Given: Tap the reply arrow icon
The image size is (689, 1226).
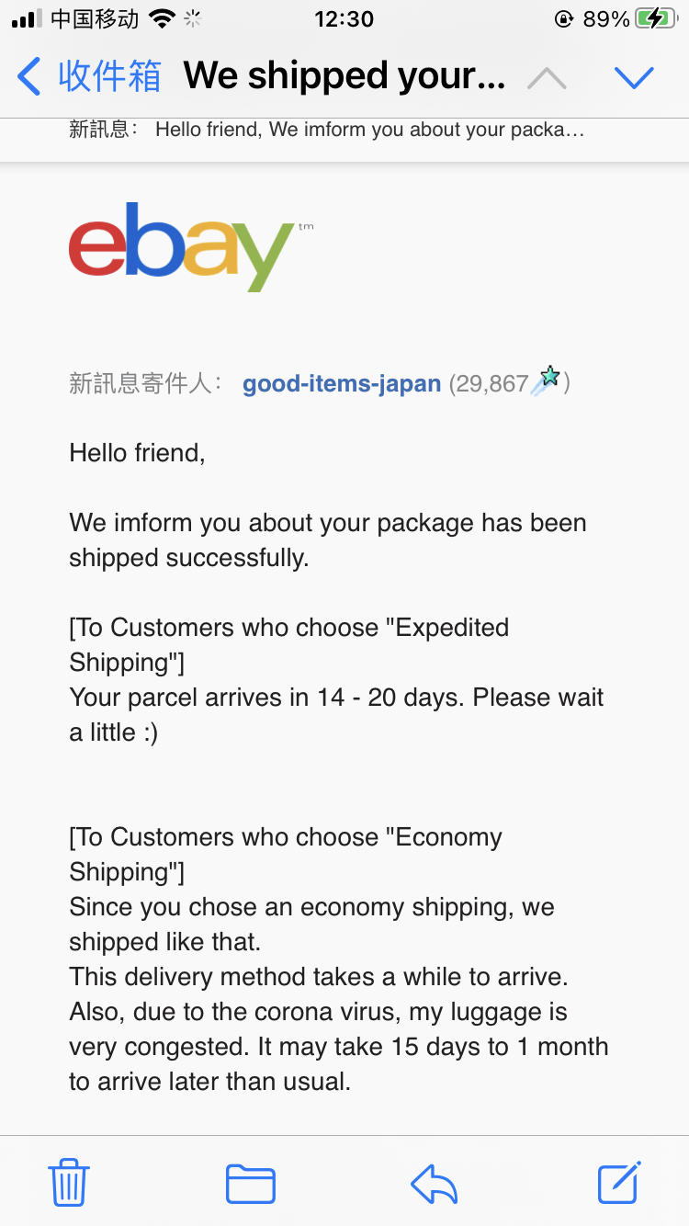Looking at the screenshot, I should tap(434, 1184).
